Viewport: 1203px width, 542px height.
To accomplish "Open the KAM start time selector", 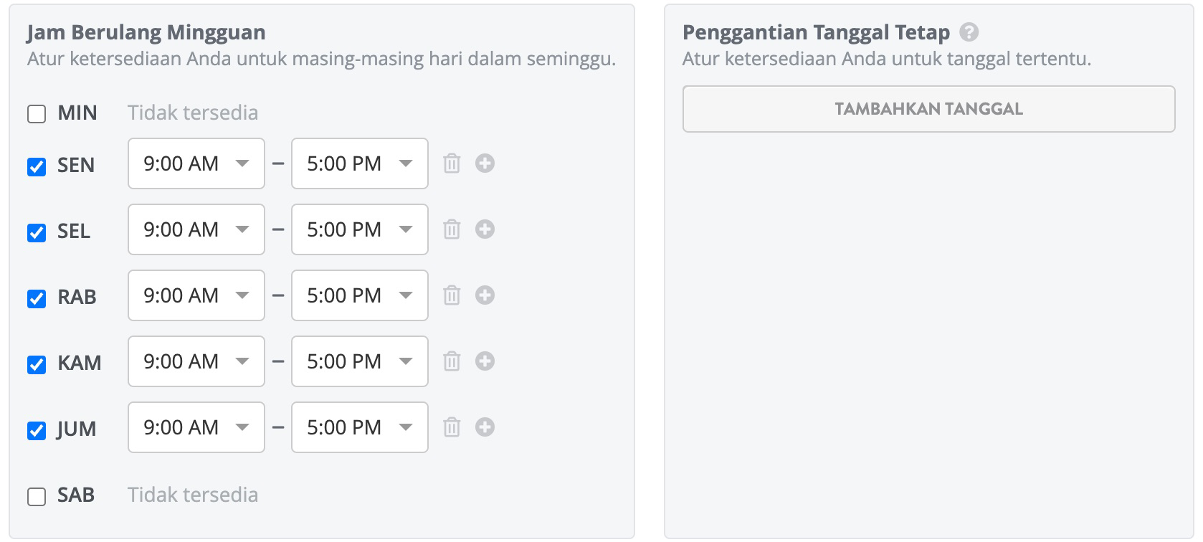I will click(196, 361).
